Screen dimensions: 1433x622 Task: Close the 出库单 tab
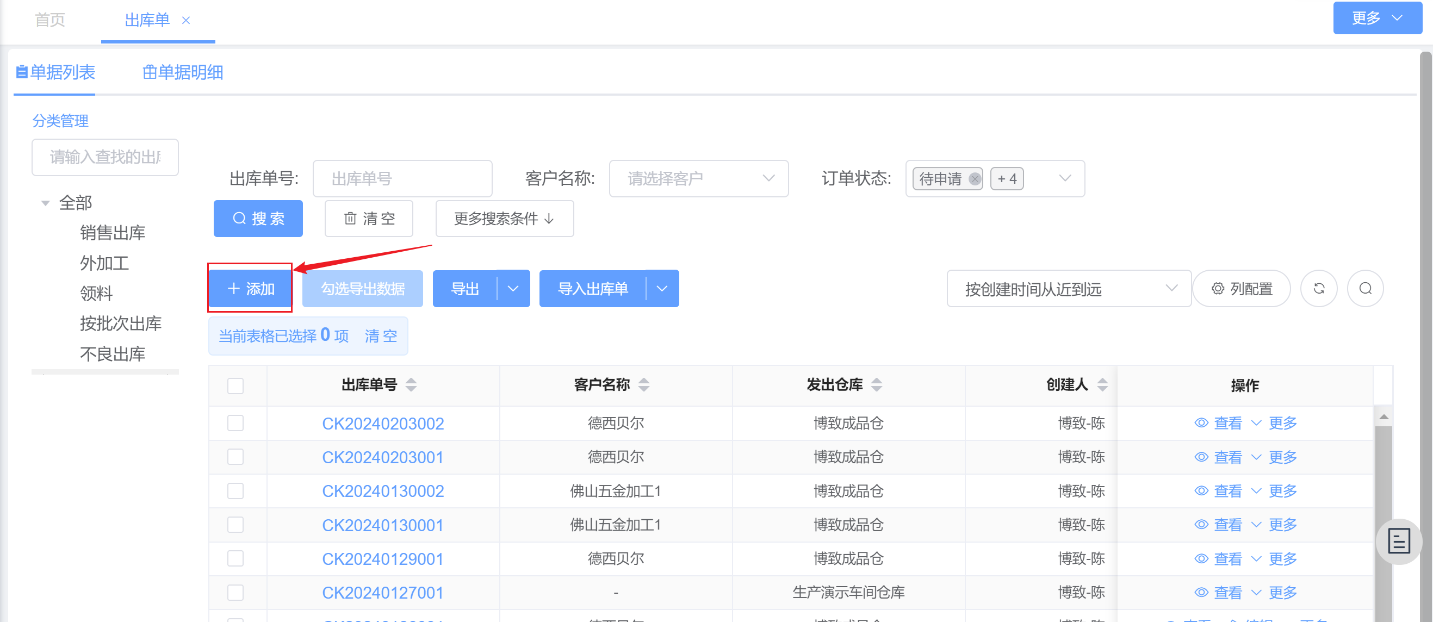[x=187, y=21]
